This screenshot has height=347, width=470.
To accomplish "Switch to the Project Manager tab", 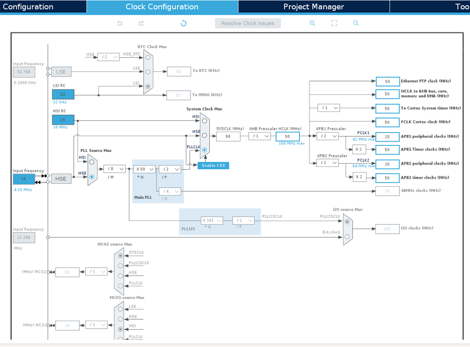I will click(x=313, y=6).
